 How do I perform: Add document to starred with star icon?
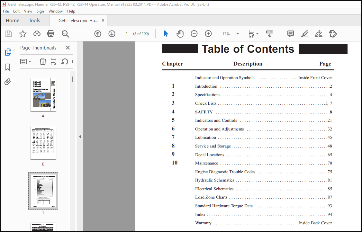tap(23, 34)
